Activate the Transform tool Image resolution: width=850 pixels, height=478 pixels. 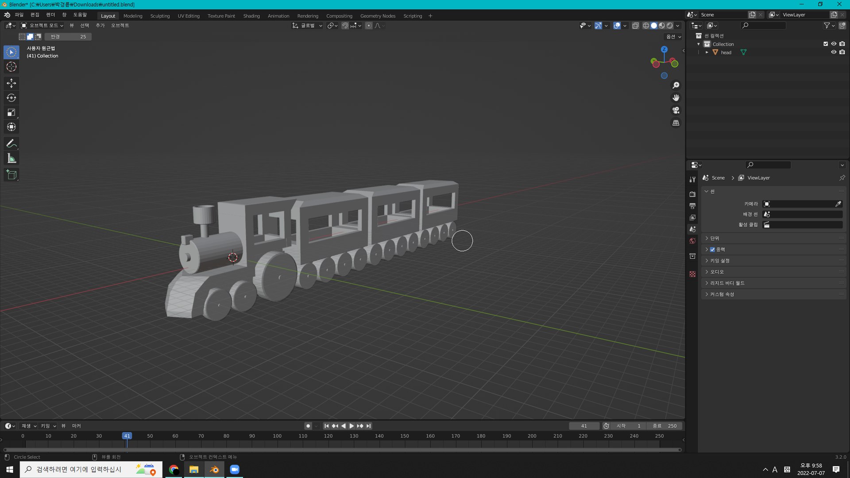coord(12,127)
